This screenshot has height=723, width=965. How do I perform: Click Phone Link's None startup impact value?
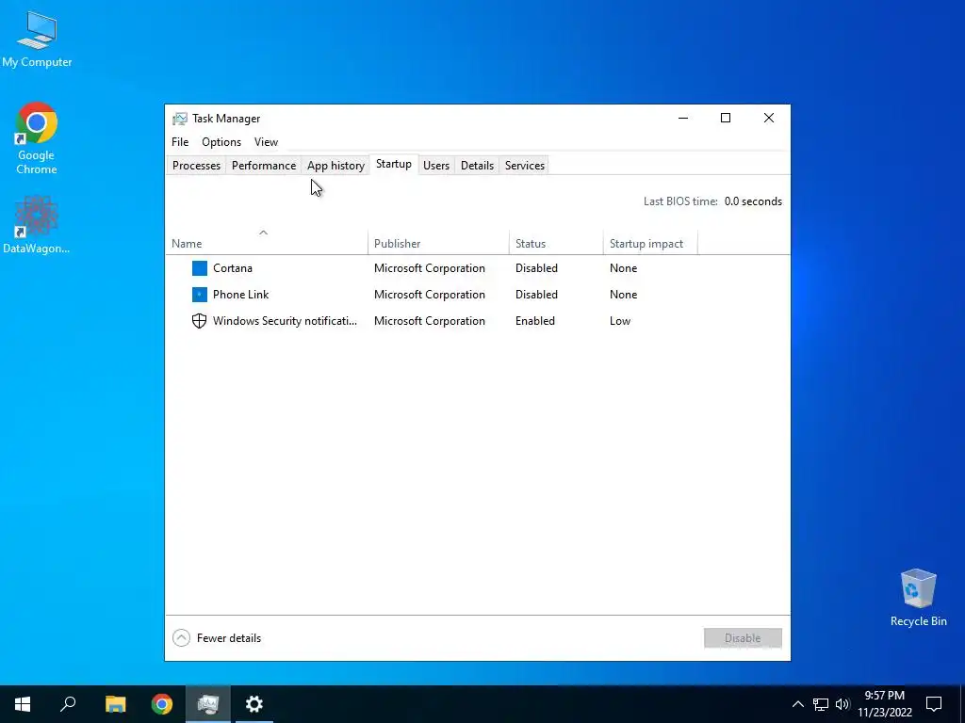tap(623, 295)
